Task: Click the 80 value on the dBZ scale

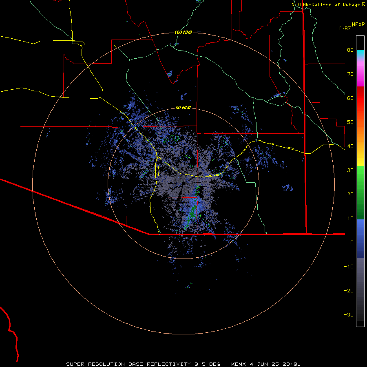Action: 350,50
